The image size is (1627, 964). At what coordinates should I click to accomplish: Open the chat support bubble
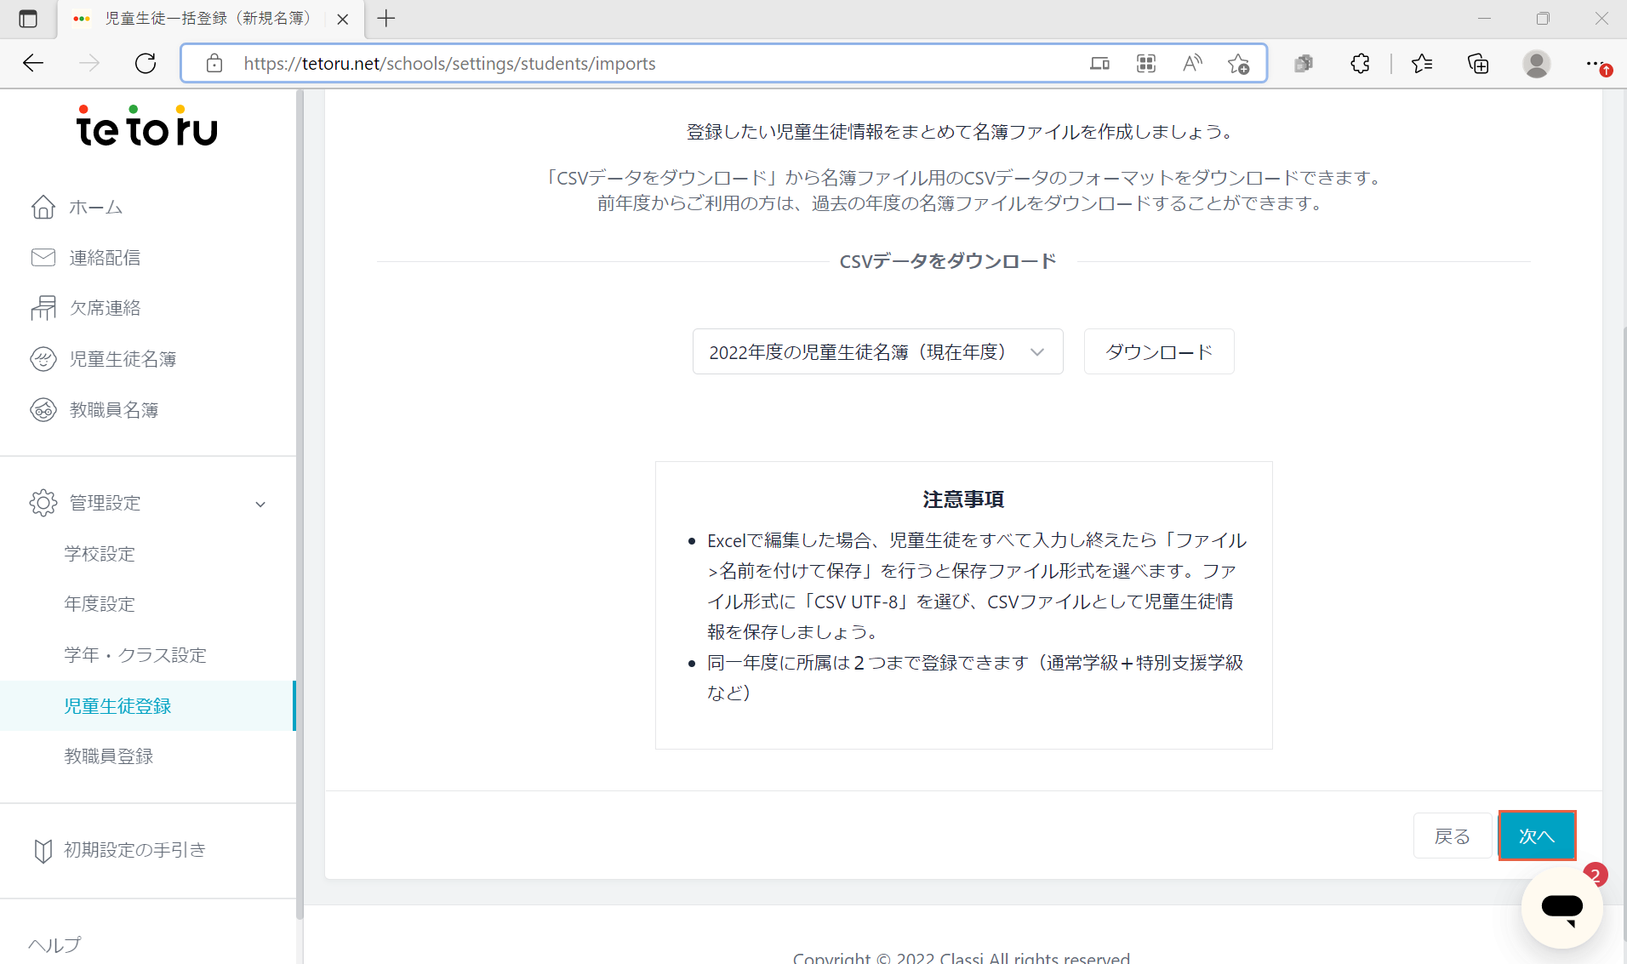point(1562,907)
